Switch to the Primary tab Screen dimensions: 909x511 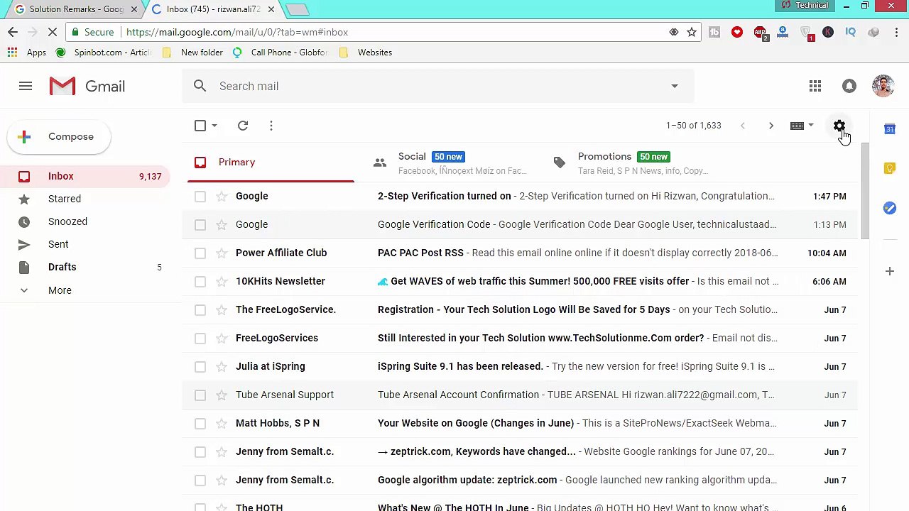click(x=271, y=163)
